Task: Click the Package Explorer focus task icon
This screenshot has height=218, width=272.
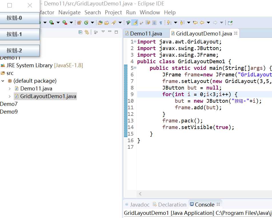Action: point(96,32)
